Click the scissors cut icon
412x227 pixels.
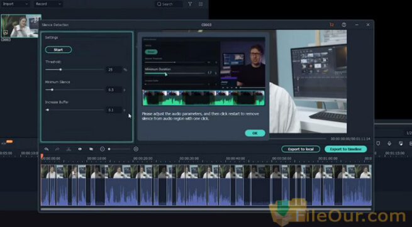pos(69,149)
